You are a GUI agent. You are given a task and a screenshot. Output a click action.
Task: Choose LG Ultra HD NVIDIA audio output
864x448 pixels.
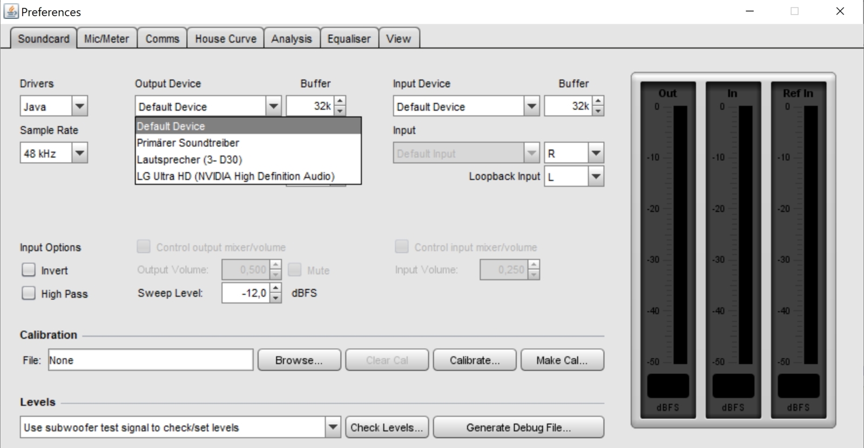tap(235, 177)
